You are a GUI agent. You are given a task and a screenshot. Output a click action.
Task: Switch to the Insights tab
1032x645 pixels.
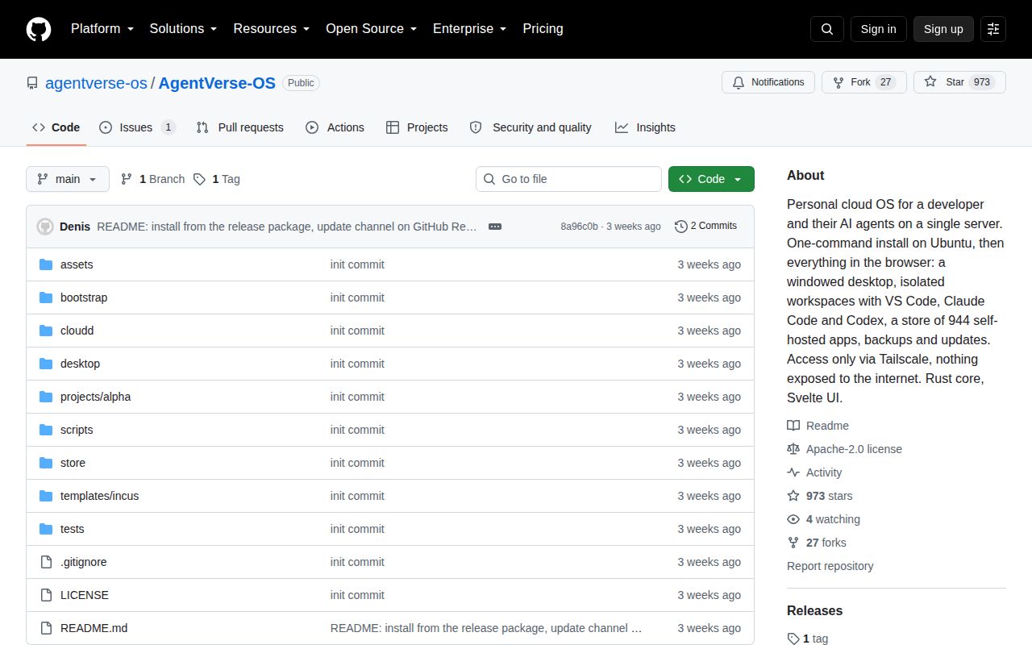coord(645,127)
